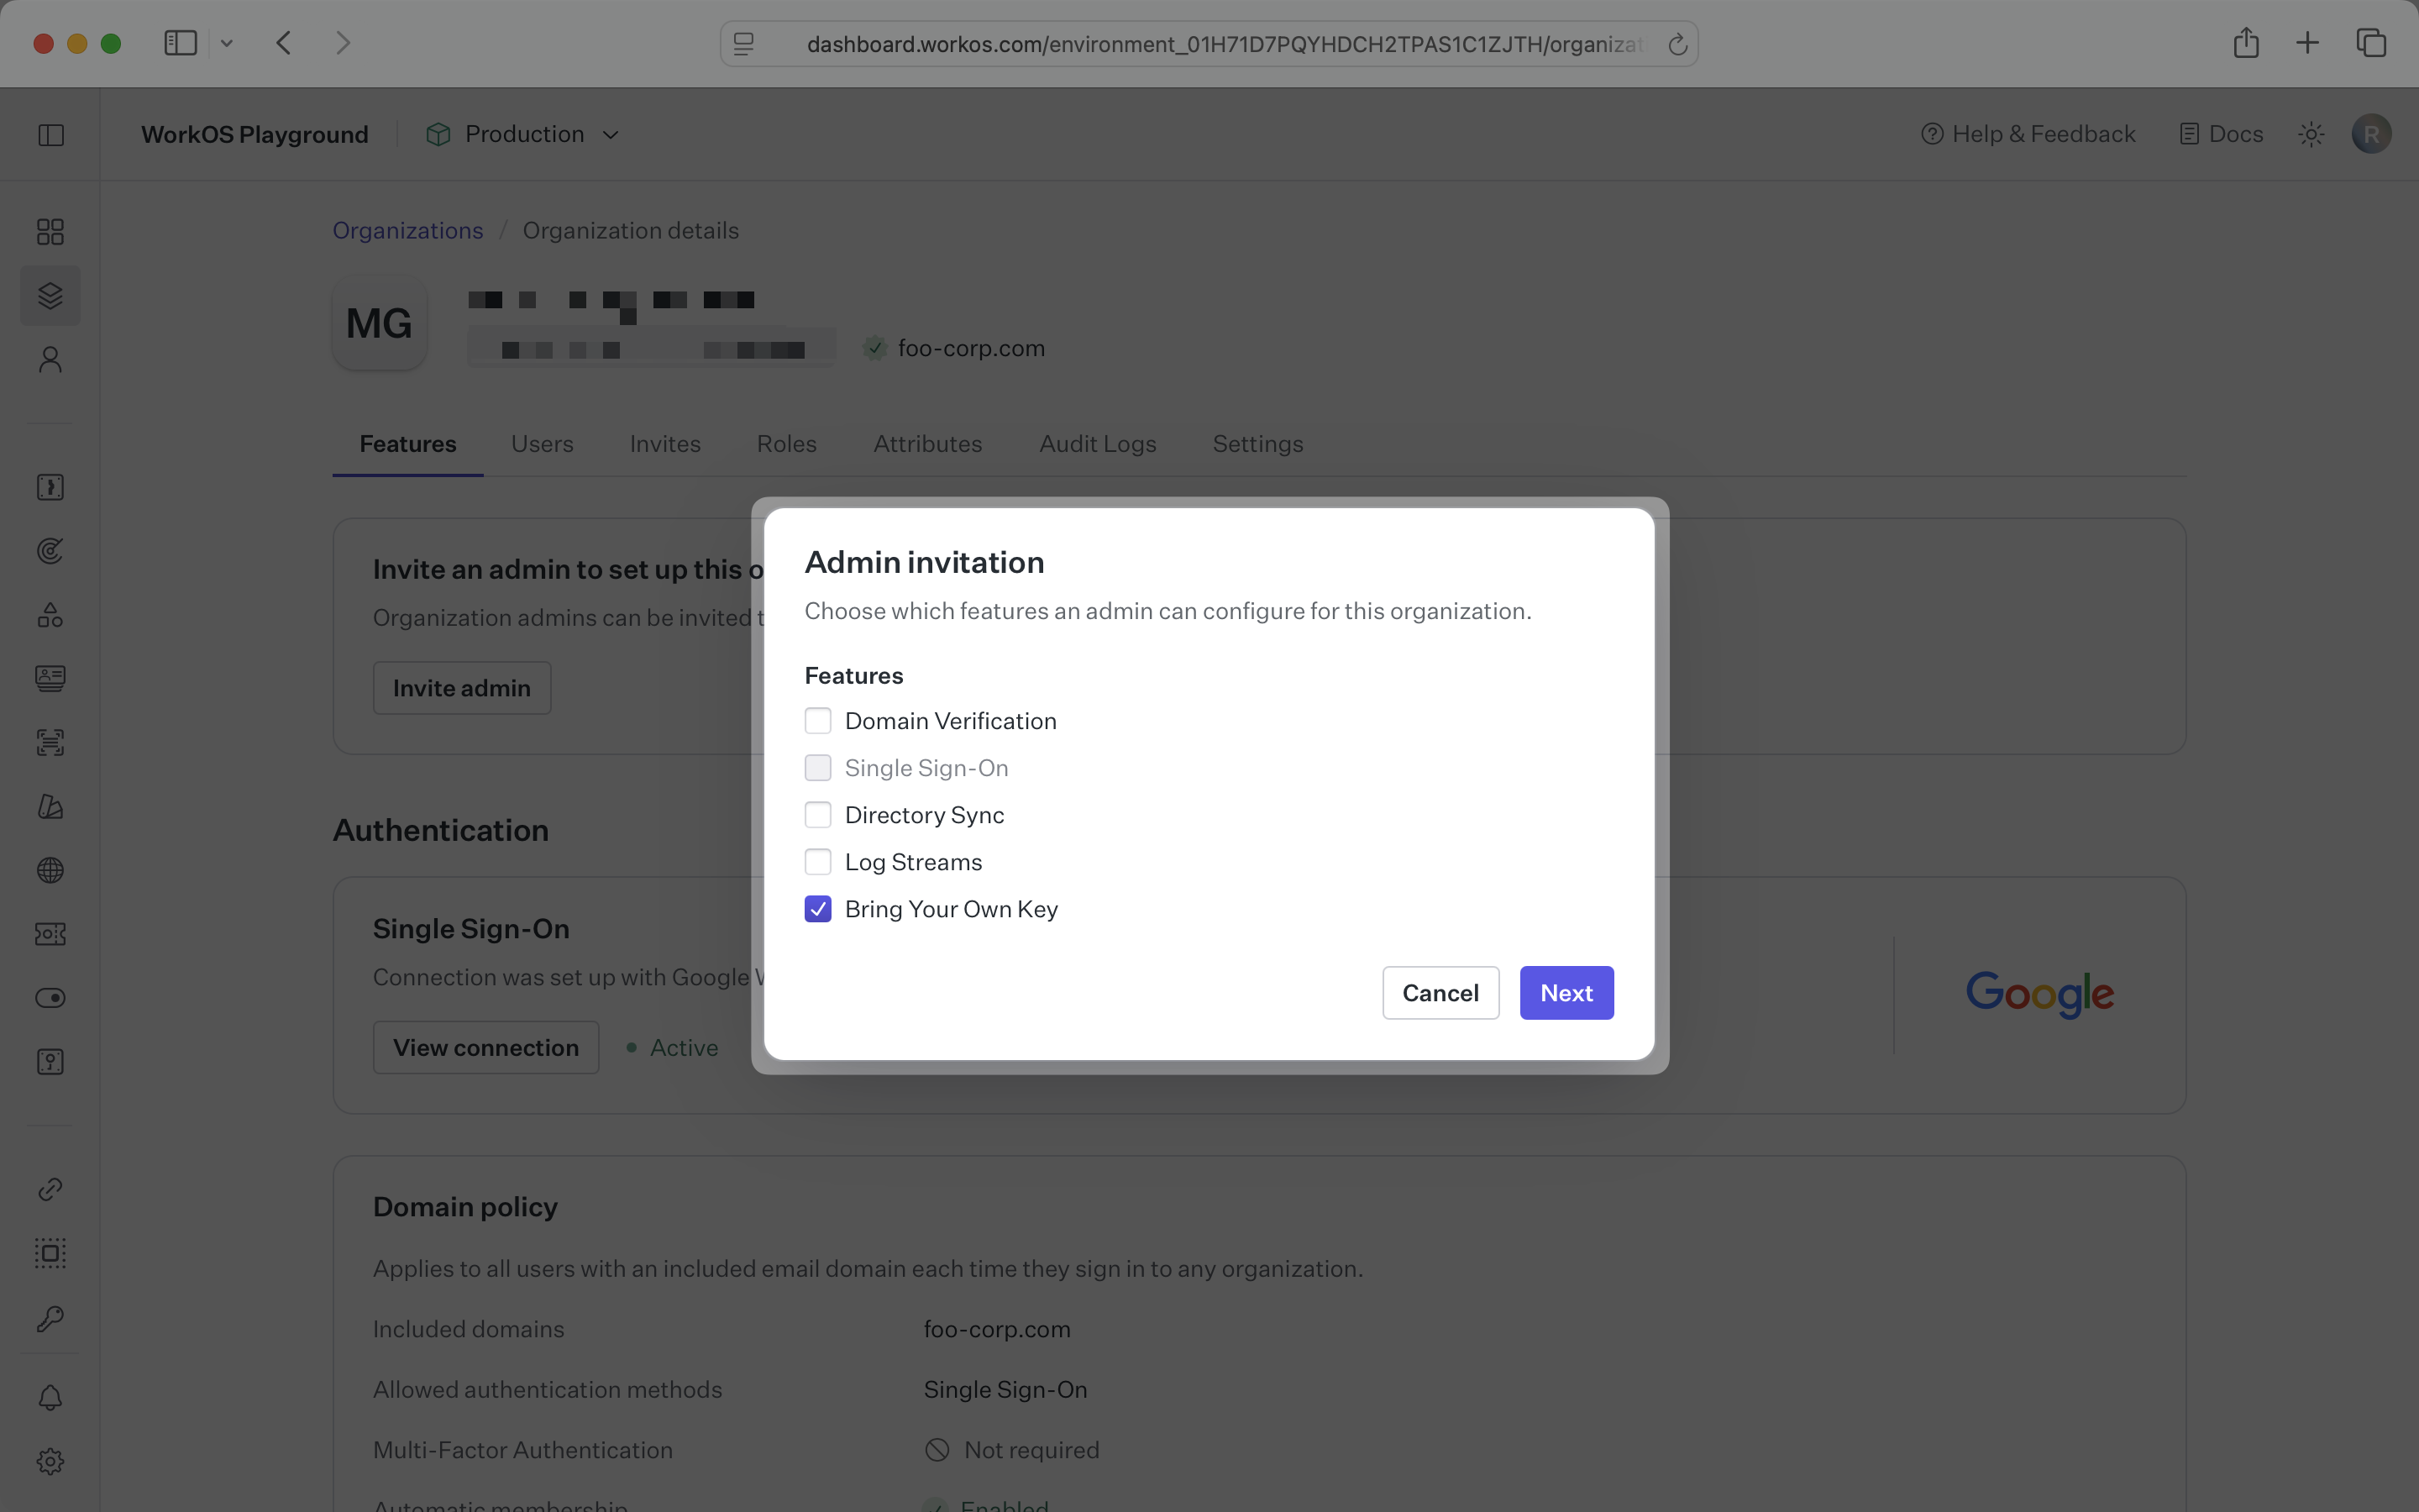Open the Users person icon in sidebar
Image resolution: width=2419 pixels, height=1512 pixels.
point(50,359)
